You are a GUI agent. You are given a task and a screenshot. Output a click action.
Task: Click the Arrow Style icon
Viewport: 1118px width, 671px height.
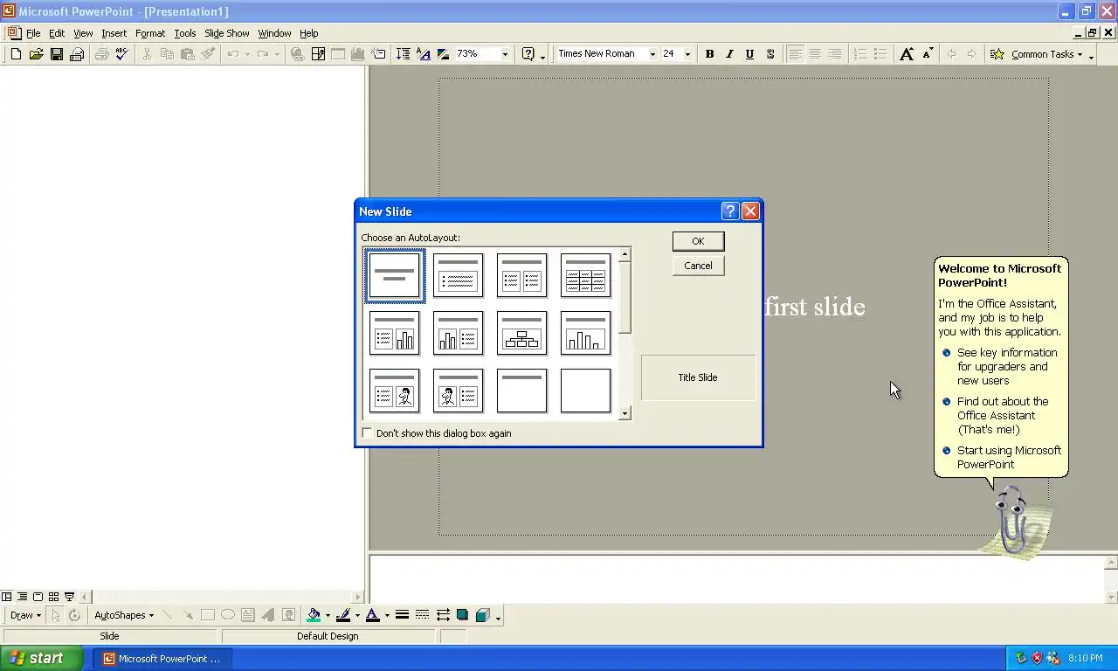(443, 615)
